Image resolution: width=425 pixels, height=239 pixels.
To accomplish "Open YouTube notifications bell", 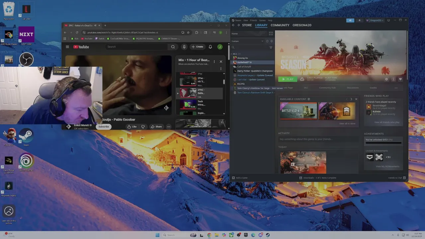I will [210, 47].
